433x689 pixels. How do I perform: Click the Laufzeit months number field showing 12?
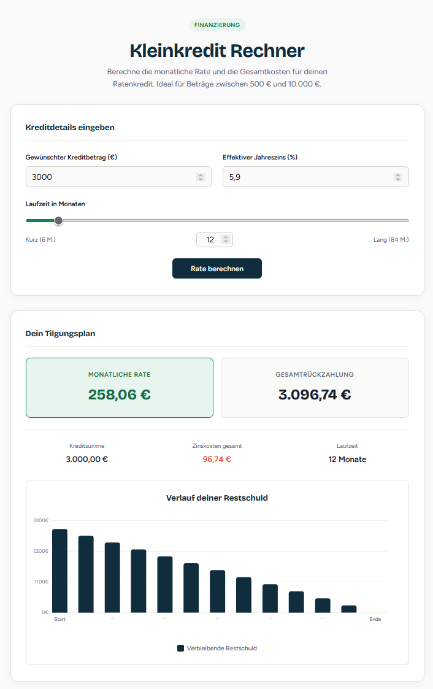[214, 239]
